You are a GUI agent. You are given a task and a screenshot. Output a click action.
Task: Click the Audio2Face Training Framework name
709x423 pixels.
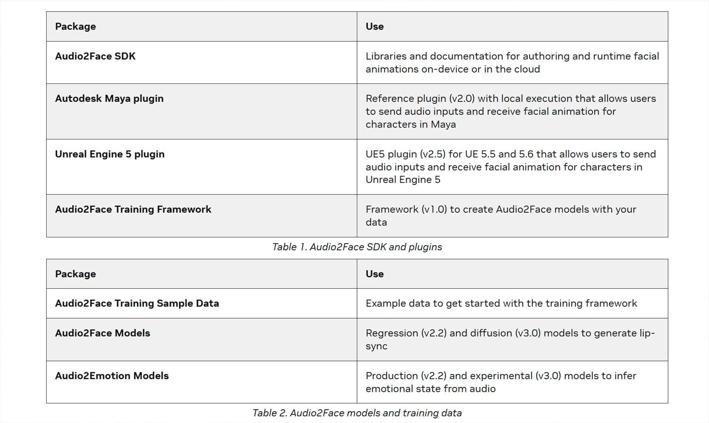click(133, 209)
